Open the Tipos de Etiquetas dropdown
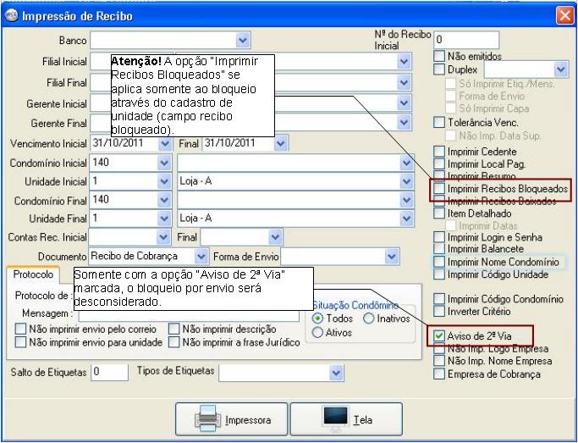 pos(337,372)
